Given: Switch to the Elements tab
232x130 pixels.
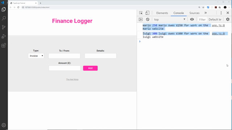Looking at the screenshot, I should pos(162,13).
